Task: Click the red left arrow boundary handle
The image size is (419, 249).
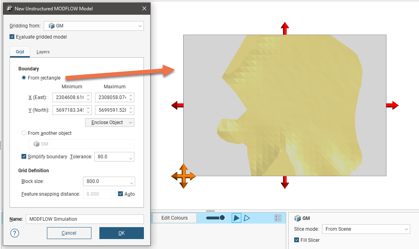Action: click(x=177, y=105)
